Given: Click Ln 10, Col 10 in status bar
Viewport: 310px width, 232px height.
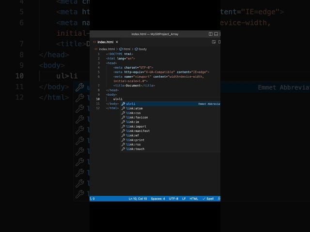Looking at the screenshot, I should (x=138, y=199).
